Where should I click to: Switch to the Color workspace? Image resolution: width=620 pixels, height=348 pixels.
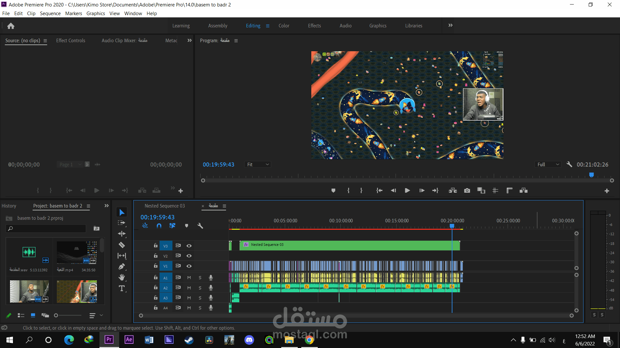pos(284,26)
